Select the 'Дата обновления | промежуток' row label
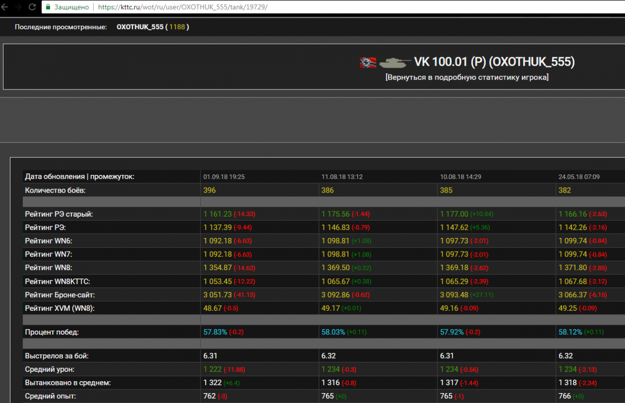This screenshot has height=403, width=625. point(80,177)
